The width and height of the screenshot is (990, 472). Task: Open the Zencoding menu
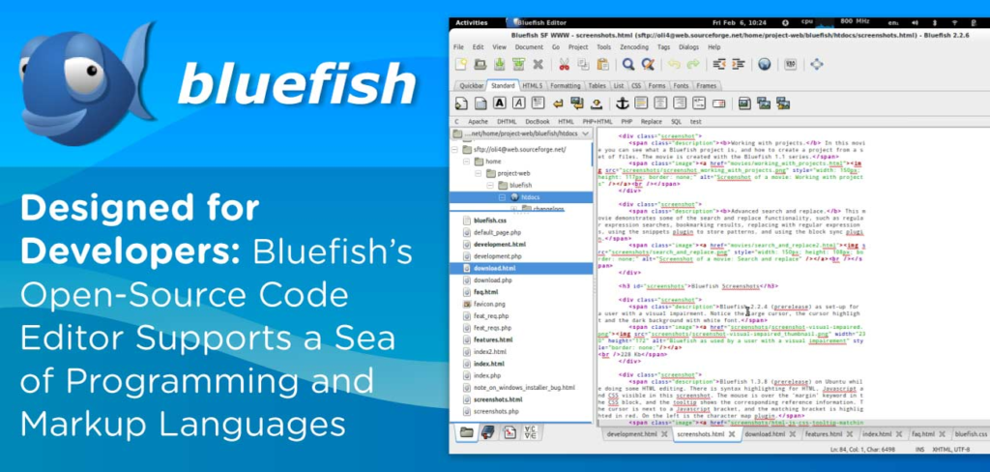635,46
